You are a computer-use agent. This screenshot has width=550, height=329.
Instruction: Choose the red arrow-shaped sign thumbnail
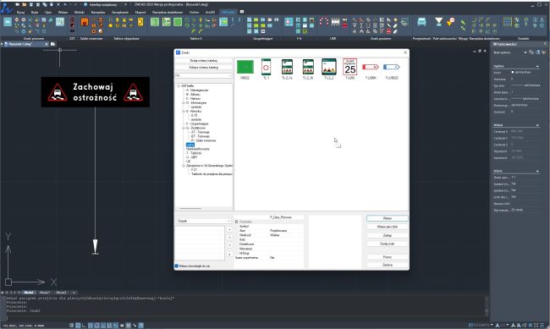[371, 67]
